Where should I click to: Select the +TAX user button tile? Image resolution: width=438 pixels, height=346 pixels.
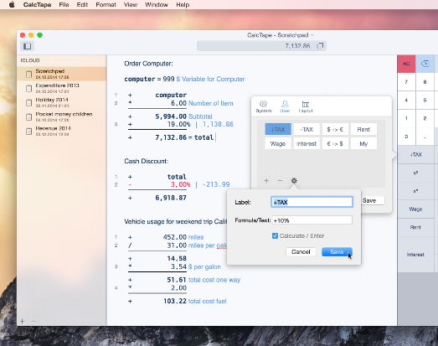pyautogui.click(x=278, y=129)
